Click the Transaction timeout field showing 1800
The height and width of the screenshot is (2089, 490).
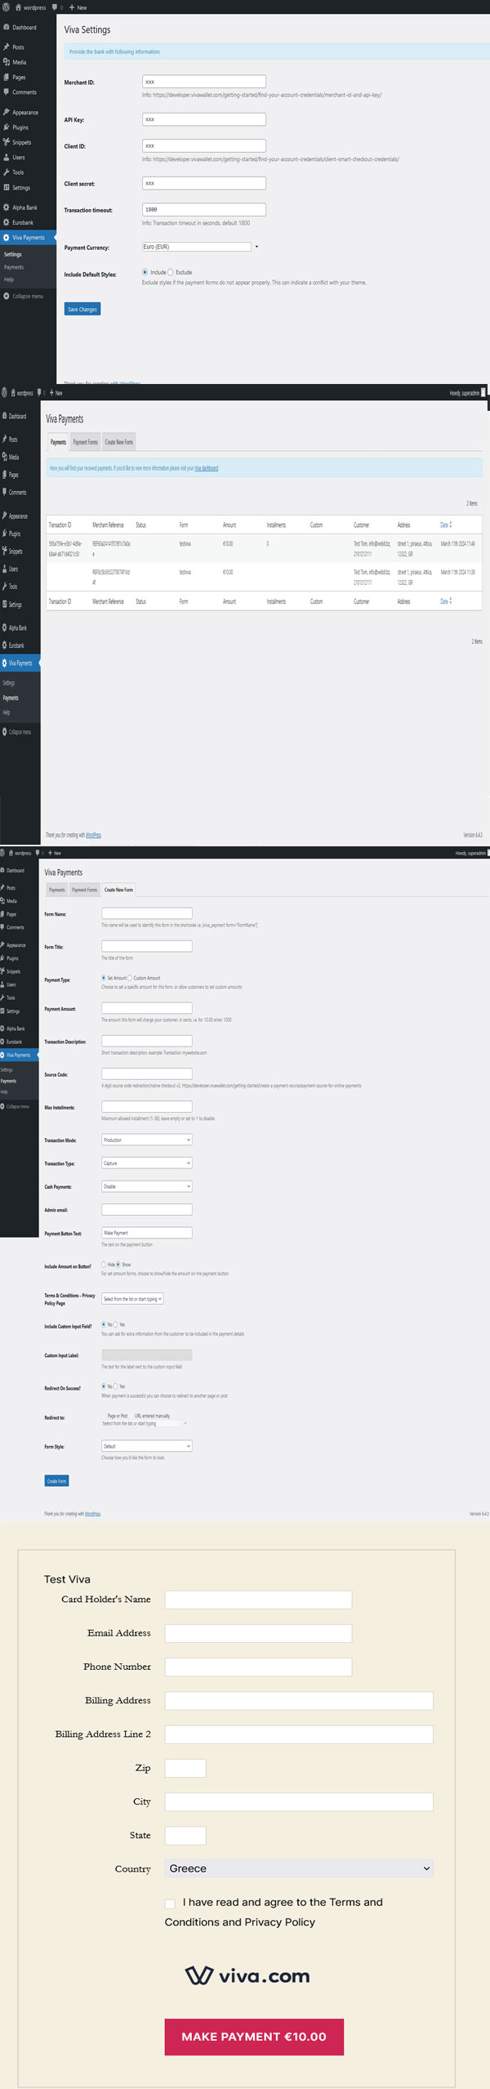(204, 209)
